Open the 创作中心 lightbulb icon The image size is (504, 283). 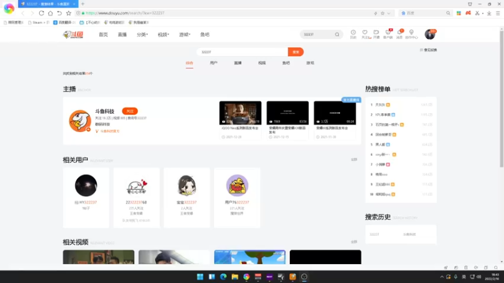[x=411, y=34]
